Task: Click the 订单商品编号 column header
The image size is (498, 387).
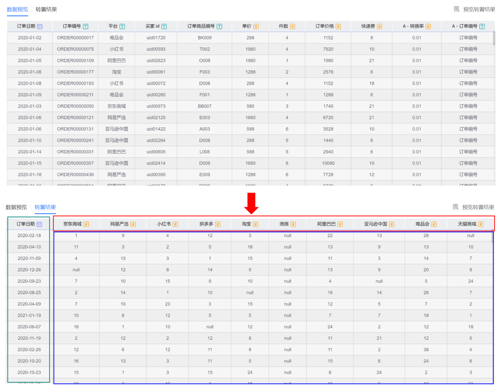Action: [201, 26]
